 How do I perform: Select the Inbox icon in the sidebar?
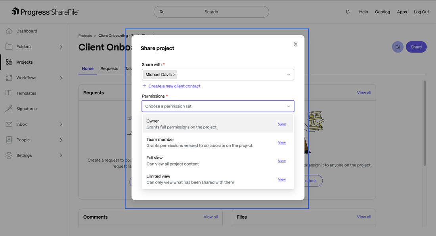pos(9,124)
